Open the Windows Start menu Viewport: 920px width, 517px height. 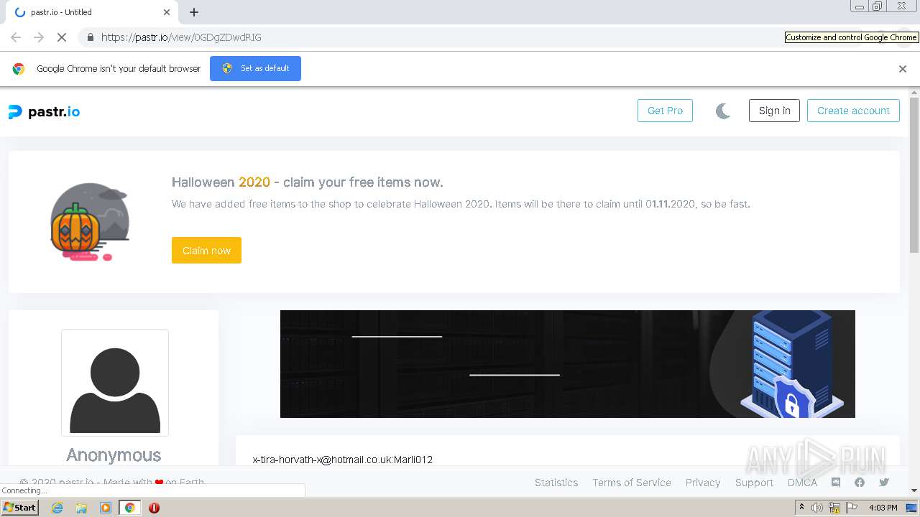pyautogui.click(x=20, y=508)
